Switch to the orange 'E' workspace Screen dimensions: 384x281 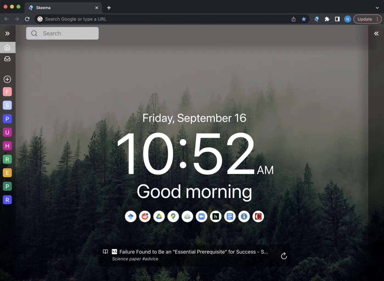click(x=7, y=173)
